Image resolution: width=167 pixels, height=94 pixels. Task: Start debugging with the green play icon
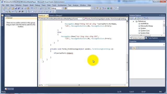[x=49, y=8]
